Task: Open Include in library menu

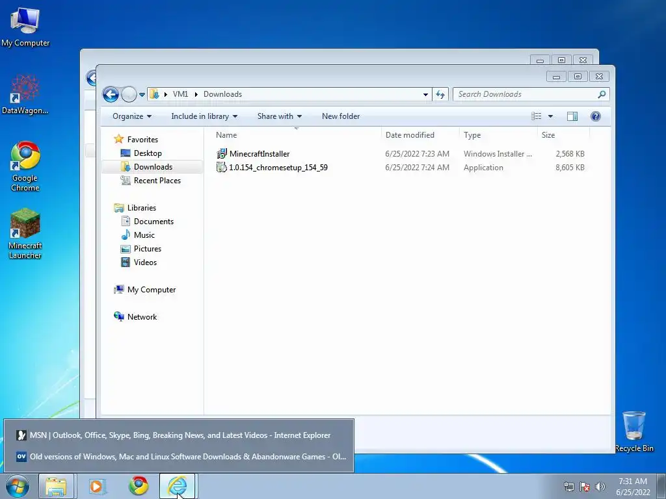Action: [x=204, y=116]
